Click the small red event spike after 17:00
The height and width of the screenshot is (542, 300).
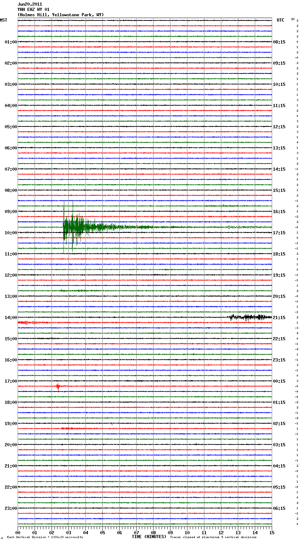[58, 386]
